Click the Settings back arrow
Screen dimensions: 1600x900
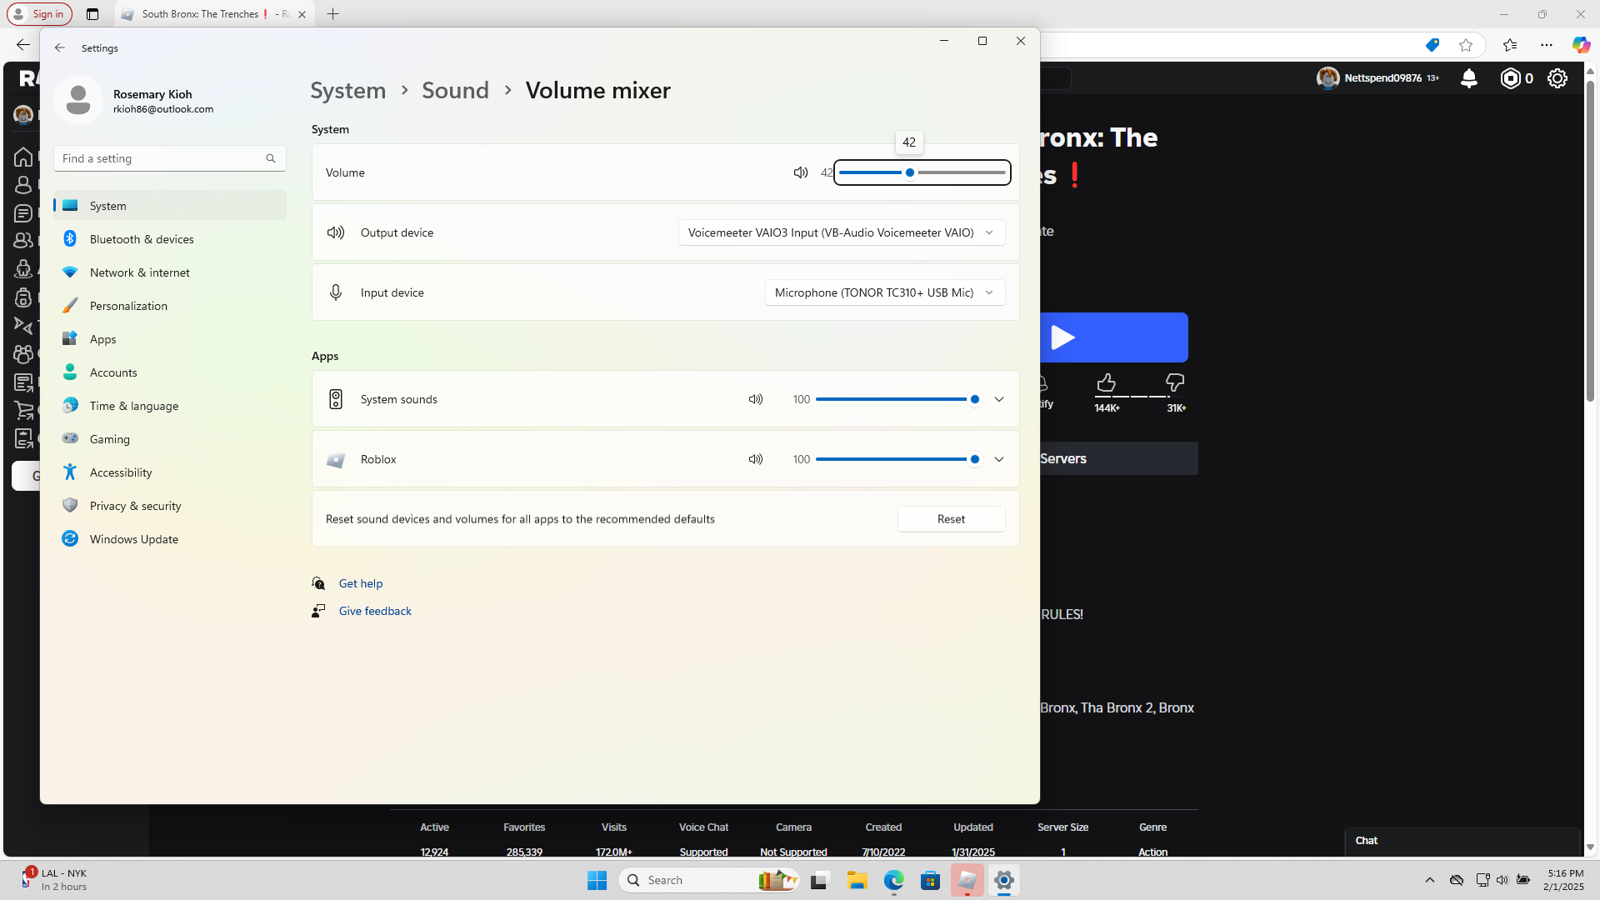(x=60, y=47)
